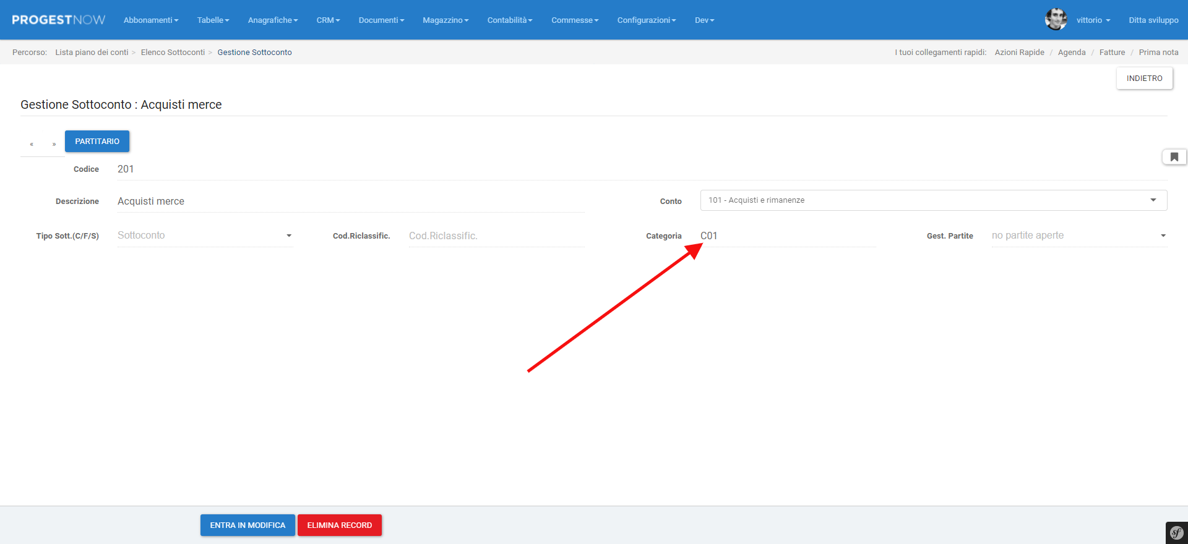
Task: Follow the Elenco Sottoconti breadcrumb link
Action: [173, 53]
